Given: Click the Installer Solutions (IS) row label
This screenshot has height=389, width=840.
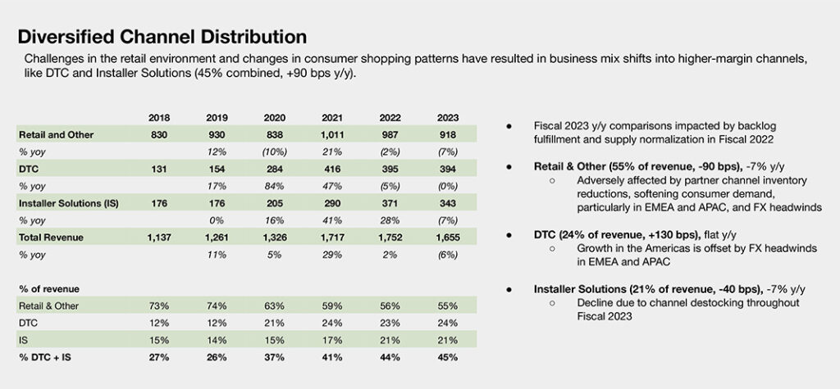Looking at the screenshot, I should tap(69, 203).
